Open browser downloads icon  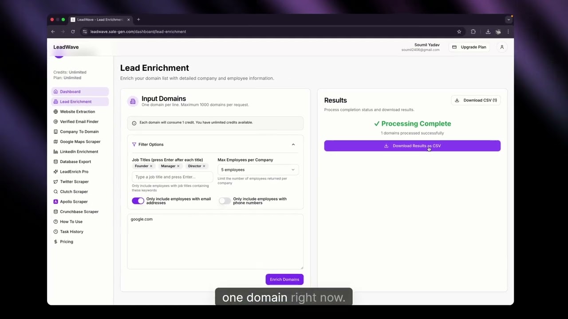(x=488, y=31)
